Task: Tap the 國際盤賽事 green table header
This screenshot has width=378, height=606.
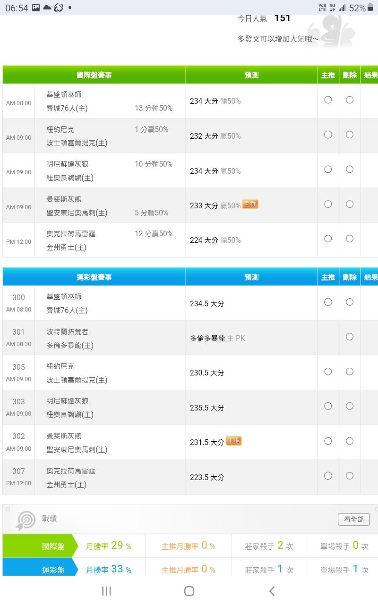Action: tap(94, 75)
